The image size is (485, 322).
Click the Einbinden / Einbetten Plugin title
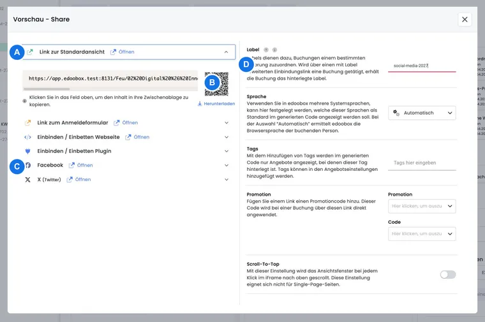[x=74, y=151]
